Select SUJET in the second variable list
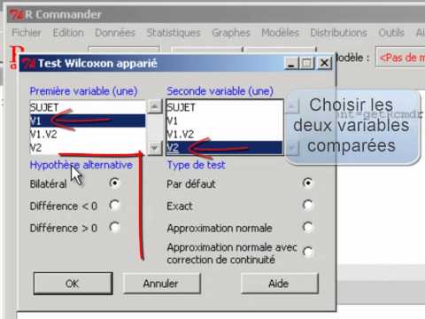Viewport: 425px width, 319px height. click(224, 107)
